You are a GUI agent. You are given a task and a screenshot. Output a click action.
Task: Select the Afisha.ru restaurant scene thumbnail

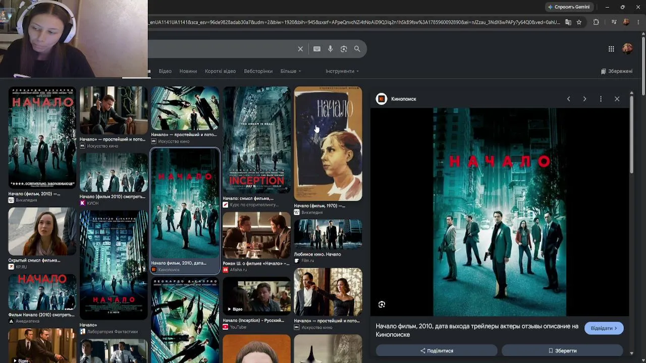tap(257, 235)
